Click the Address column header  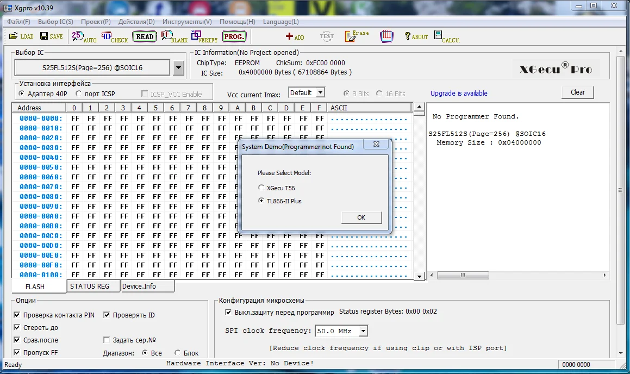point(39,108)
